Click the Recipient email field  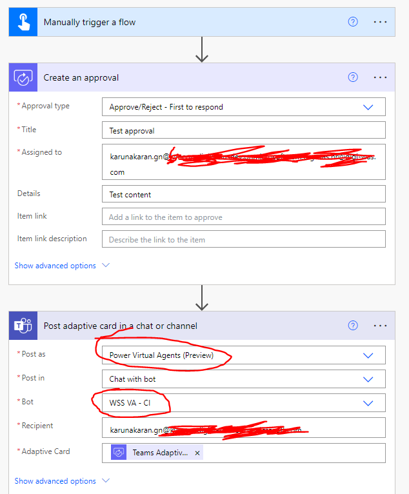point(244,428)
